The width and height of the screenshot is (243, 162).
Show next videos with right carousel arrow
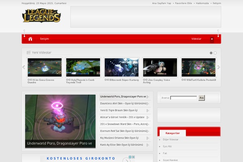point(219,67)
